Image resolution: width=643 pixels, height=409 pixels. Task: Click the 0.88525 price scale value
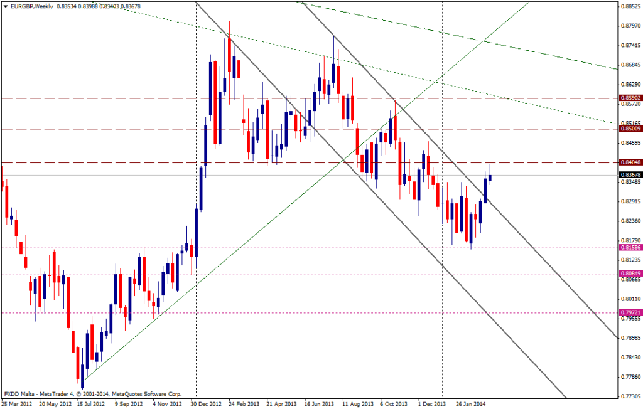[x=630, y=7]
